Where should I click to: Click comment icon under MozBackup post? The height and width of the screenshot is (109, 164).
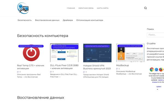click(x=117, y=69)
